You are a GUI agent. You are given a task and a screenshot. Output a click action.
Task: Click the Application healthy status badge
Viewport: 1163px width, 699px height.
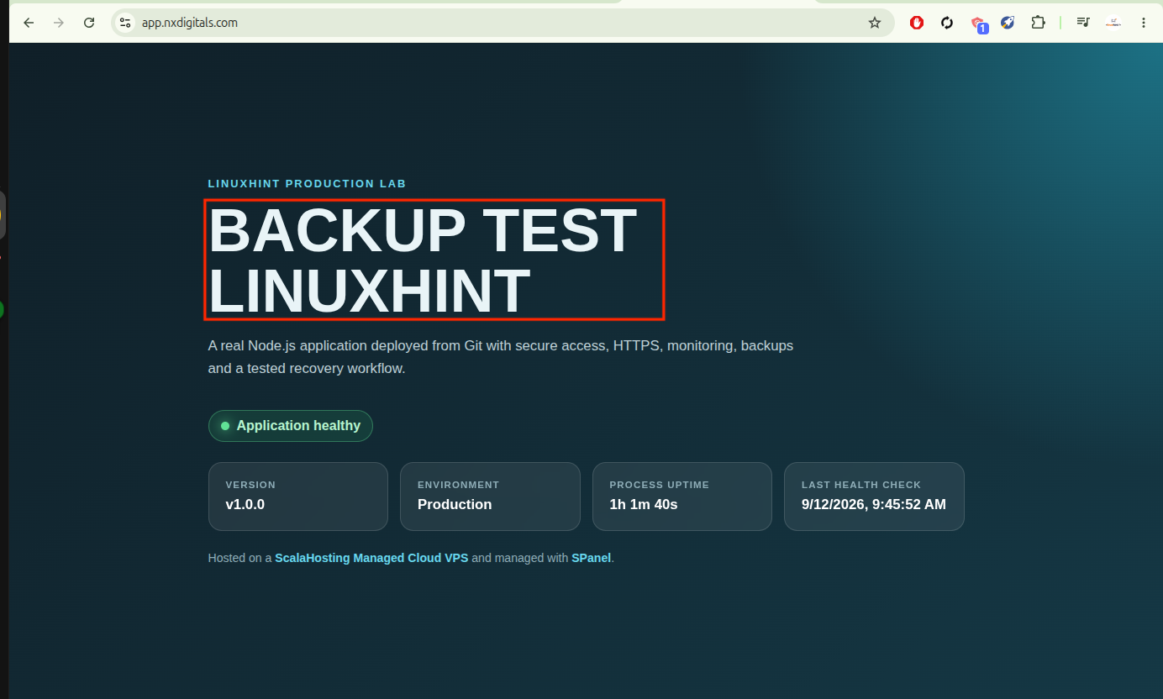pyautogui.click(x=291, y=426)
